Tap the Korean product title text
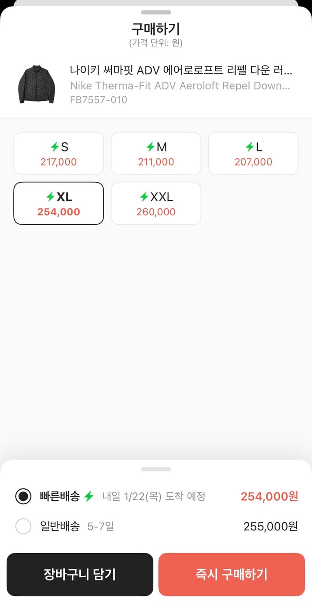The width and height of the screenshot is (312, 612). [181, 71]
